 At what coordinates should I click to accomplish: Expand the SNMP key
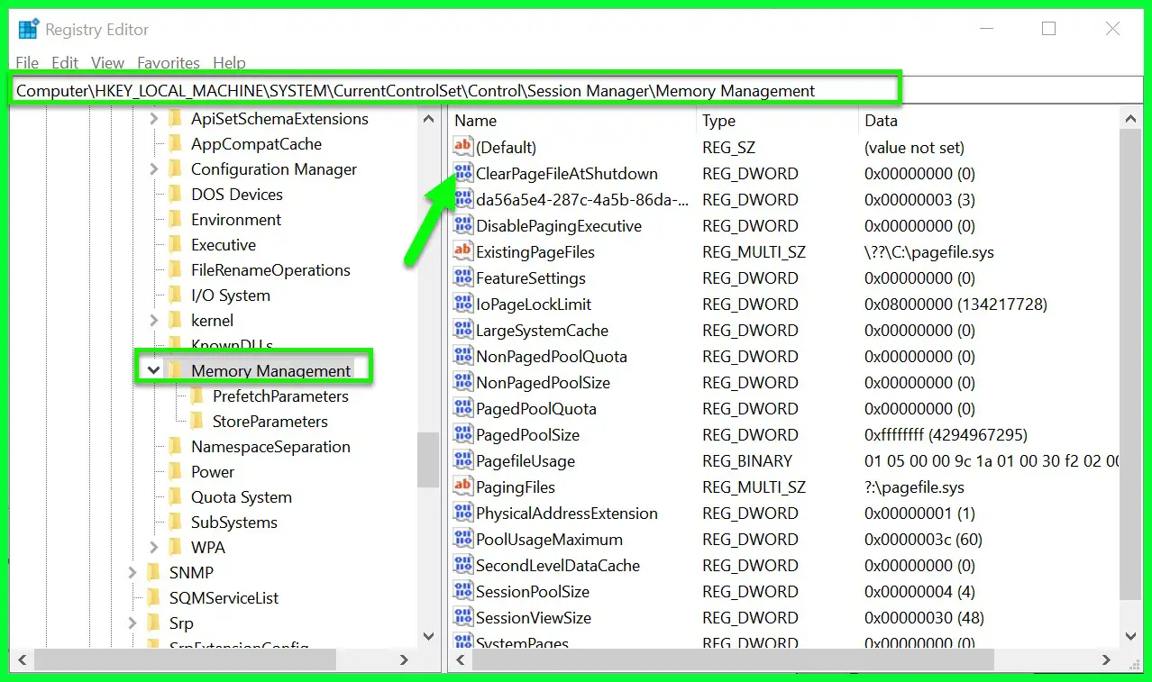(x=132, y=573)
